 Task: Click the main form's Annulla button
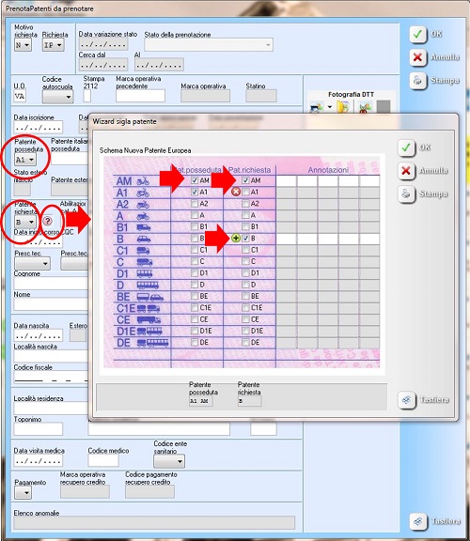click(418, 57)
